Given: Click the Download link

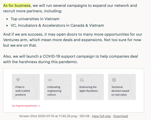Looking at the screenshot, I should 121,116.
